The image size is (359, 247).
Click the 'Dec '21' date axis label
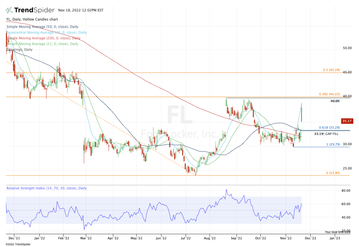tap(15, 238)
